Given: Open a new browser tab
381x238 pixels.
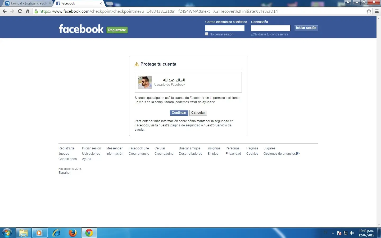Looking at the screenshot, I should click(109, 3).
